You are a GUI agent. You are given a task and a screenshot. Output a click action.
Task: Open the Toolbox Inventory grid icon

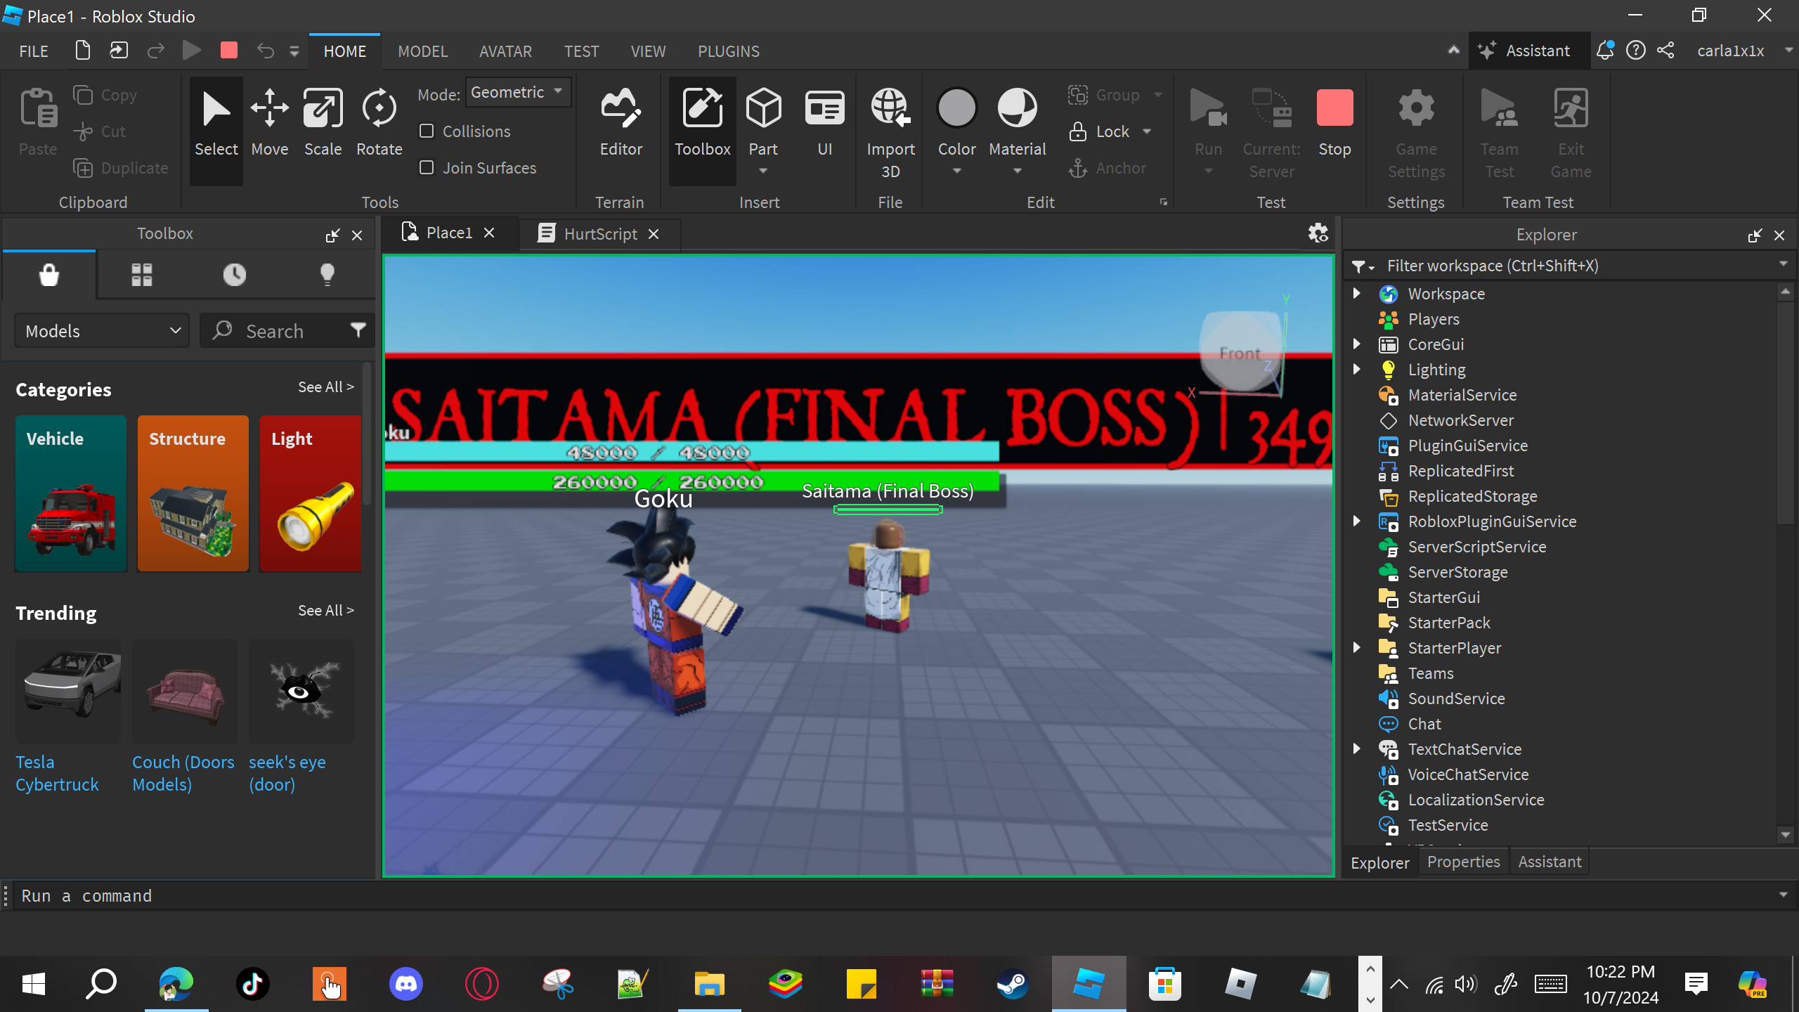pos(141,275)
